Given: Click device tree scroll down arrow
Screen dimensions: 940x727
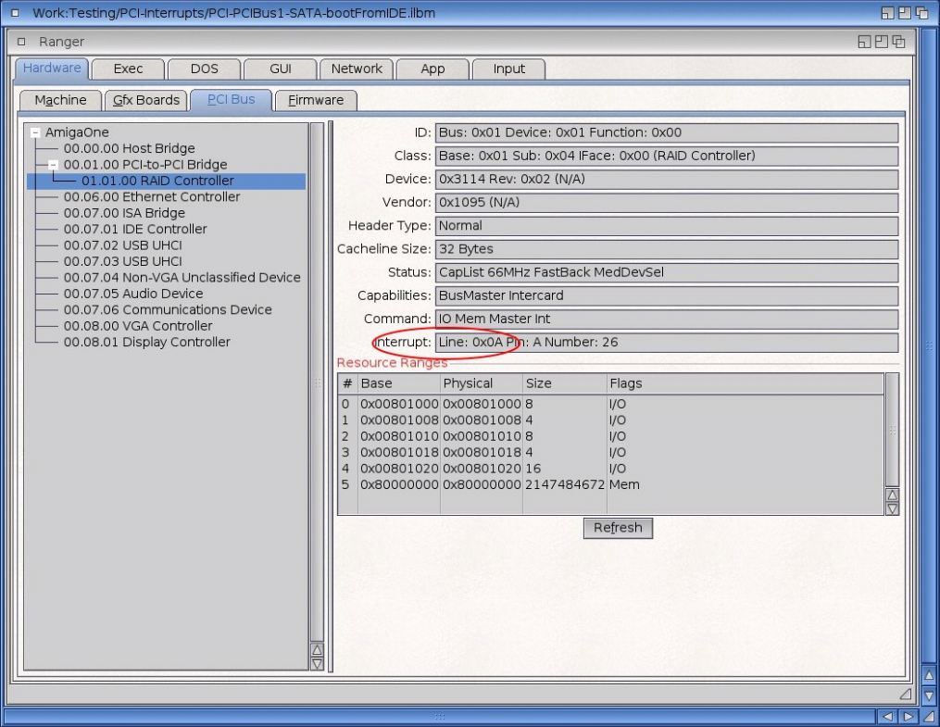Looking at the screenshot, I should pos(317,663).
